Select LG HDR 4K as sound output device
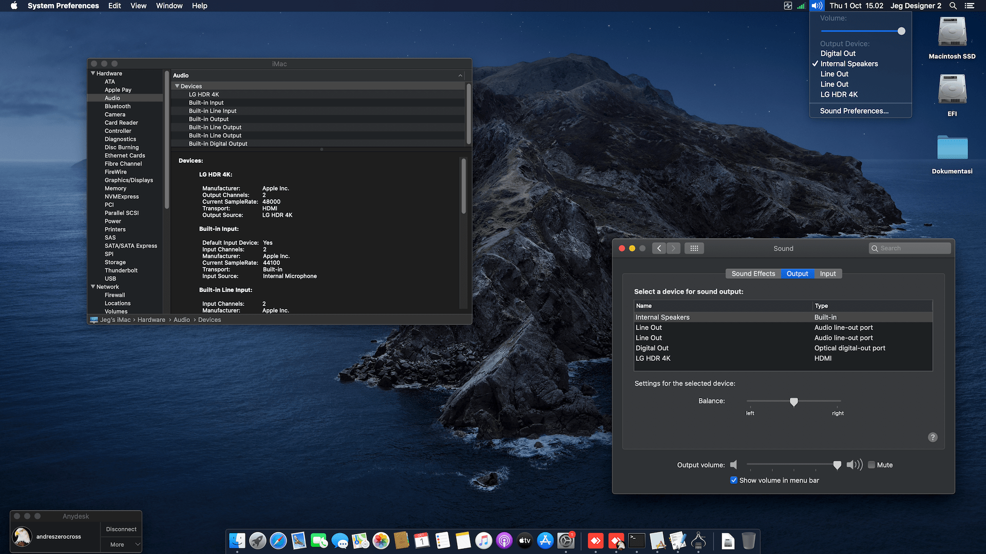This screenshot has height=554, width=986. pyautogui.click(x=653, y=358)
